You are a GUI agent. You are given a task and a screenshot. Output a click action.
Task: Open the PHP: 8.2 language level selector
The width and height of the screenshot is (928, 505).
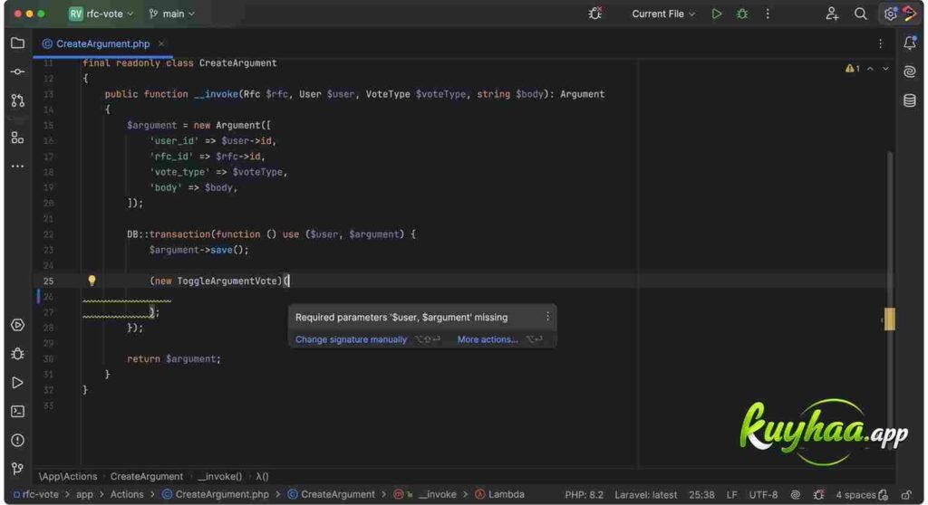(x=584, y=494)
